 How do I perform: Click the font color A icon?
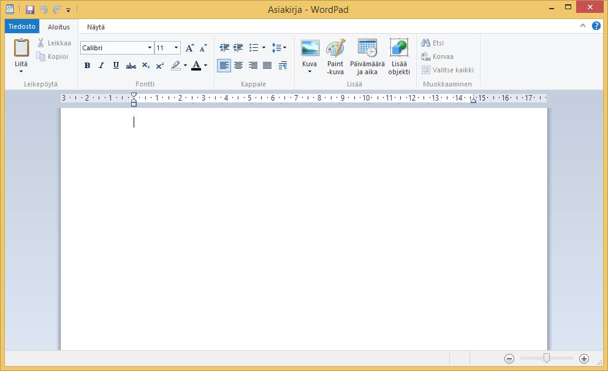[196, 66]
